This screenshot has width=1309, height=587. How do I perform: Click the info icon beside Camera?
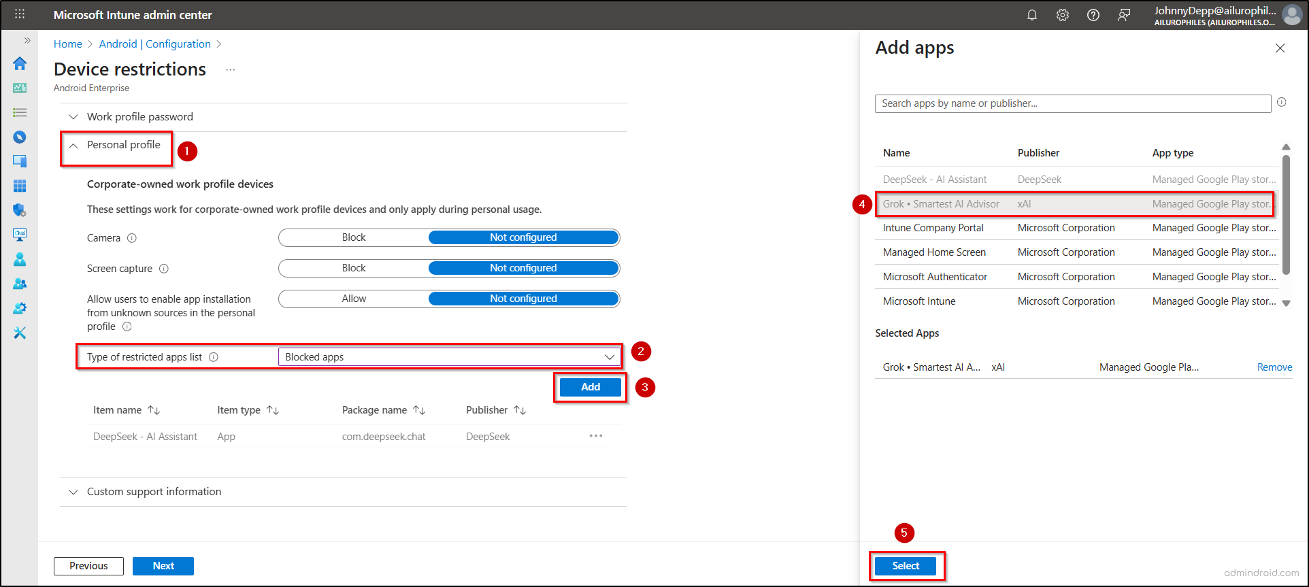click(x=132, y=238)
